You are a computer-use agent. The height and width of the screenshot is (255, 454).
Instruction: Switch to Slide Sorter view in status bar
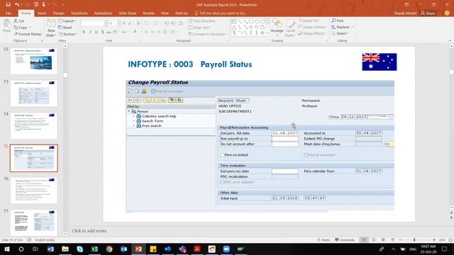[374, 240]
